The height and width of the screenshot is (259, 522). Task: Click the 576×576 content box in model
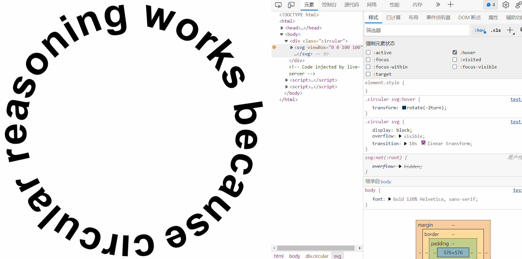click(453, 253)
